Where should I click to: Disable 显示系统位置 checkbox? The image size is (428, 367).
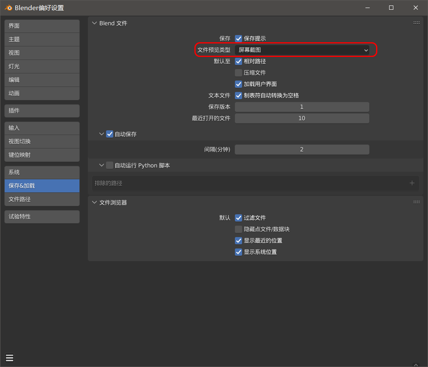[239, 252]
